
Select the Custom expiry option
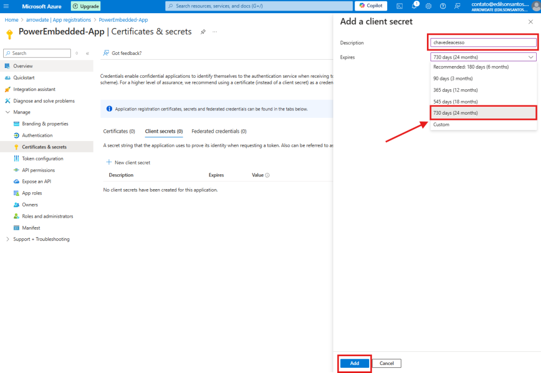[483, 125]
